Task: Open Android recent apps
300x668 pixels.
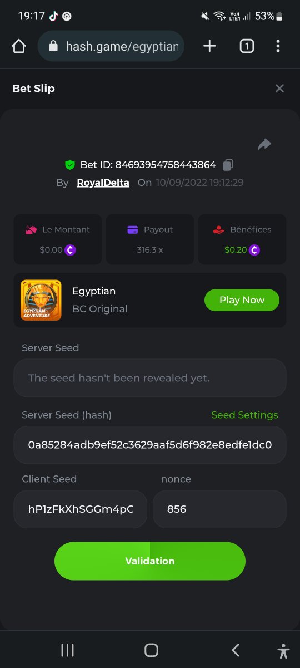Action: 67,650
